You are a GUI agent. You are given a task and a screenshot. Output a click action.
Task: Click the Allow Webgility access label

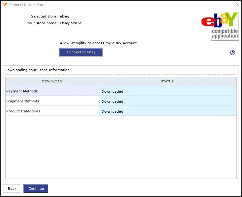(98, 43)
